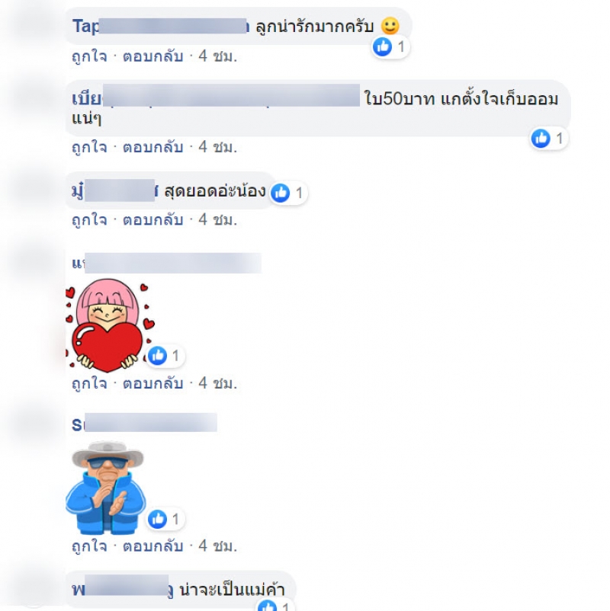Click the like reaction icon on the ใบ50บาท comment
Image resolution: width=610 pixels, height=611 pixels.
click(541, 139)
